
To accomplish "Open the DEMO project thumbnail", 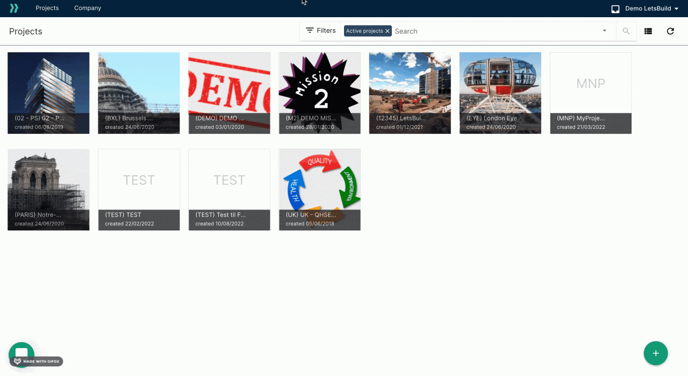I will tap(229, 92).
